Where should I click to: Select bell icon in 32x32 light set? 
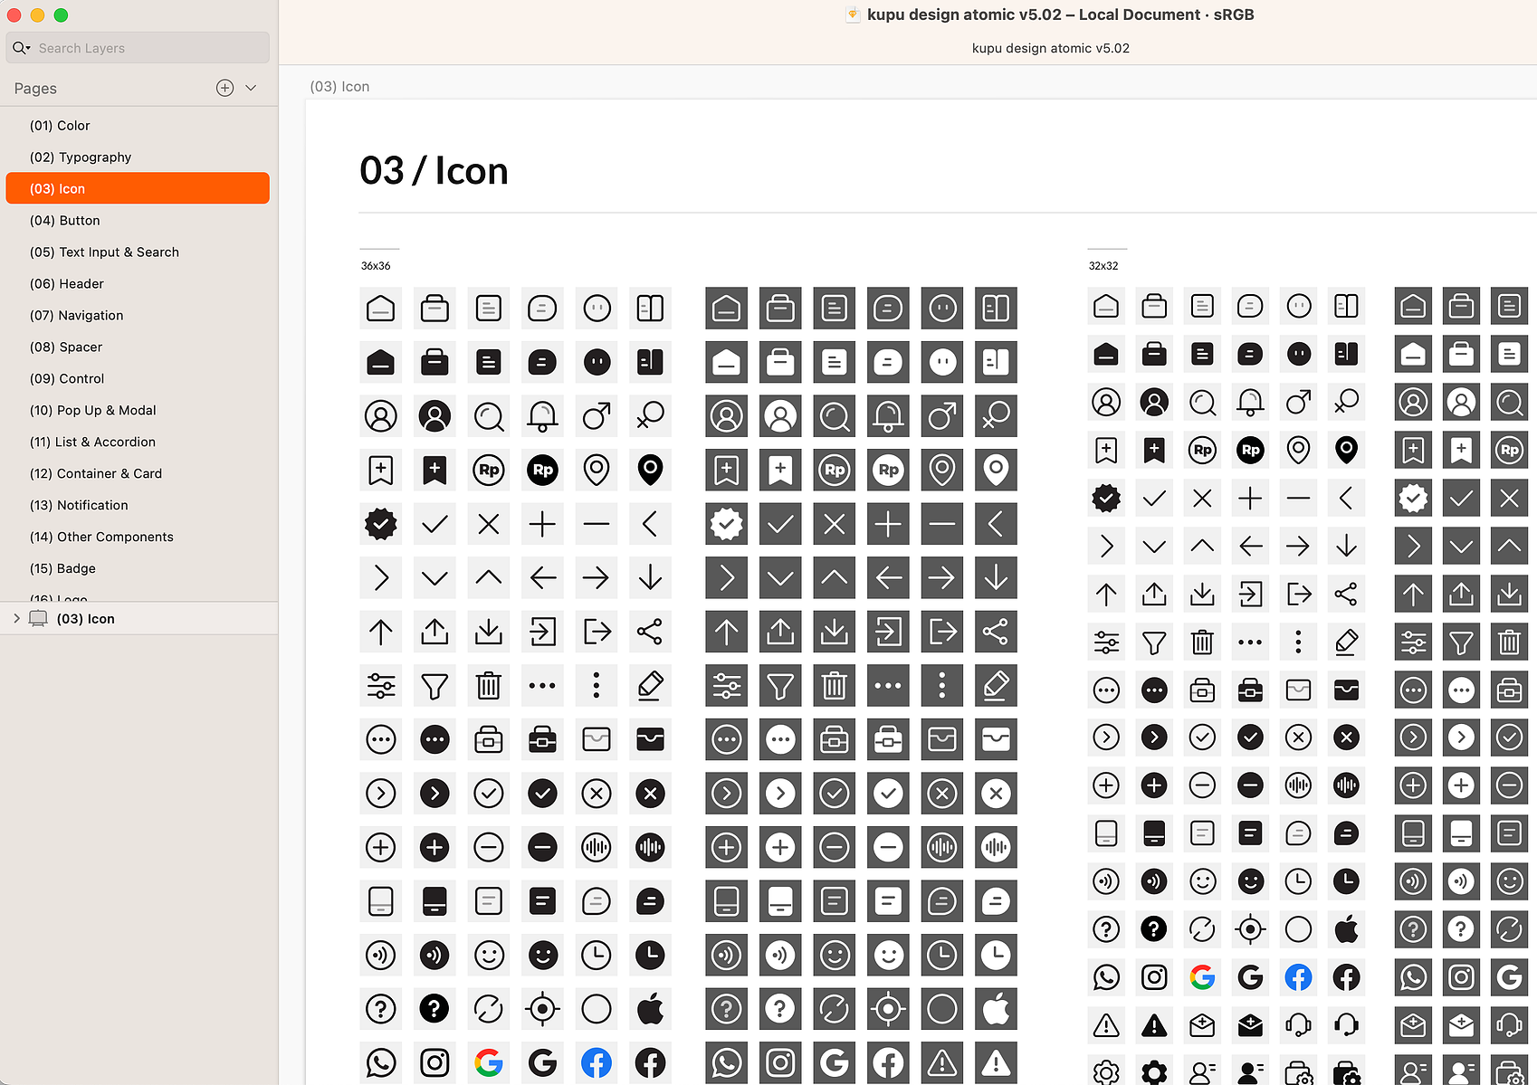pyautogui.click(x=1250, y=402)
